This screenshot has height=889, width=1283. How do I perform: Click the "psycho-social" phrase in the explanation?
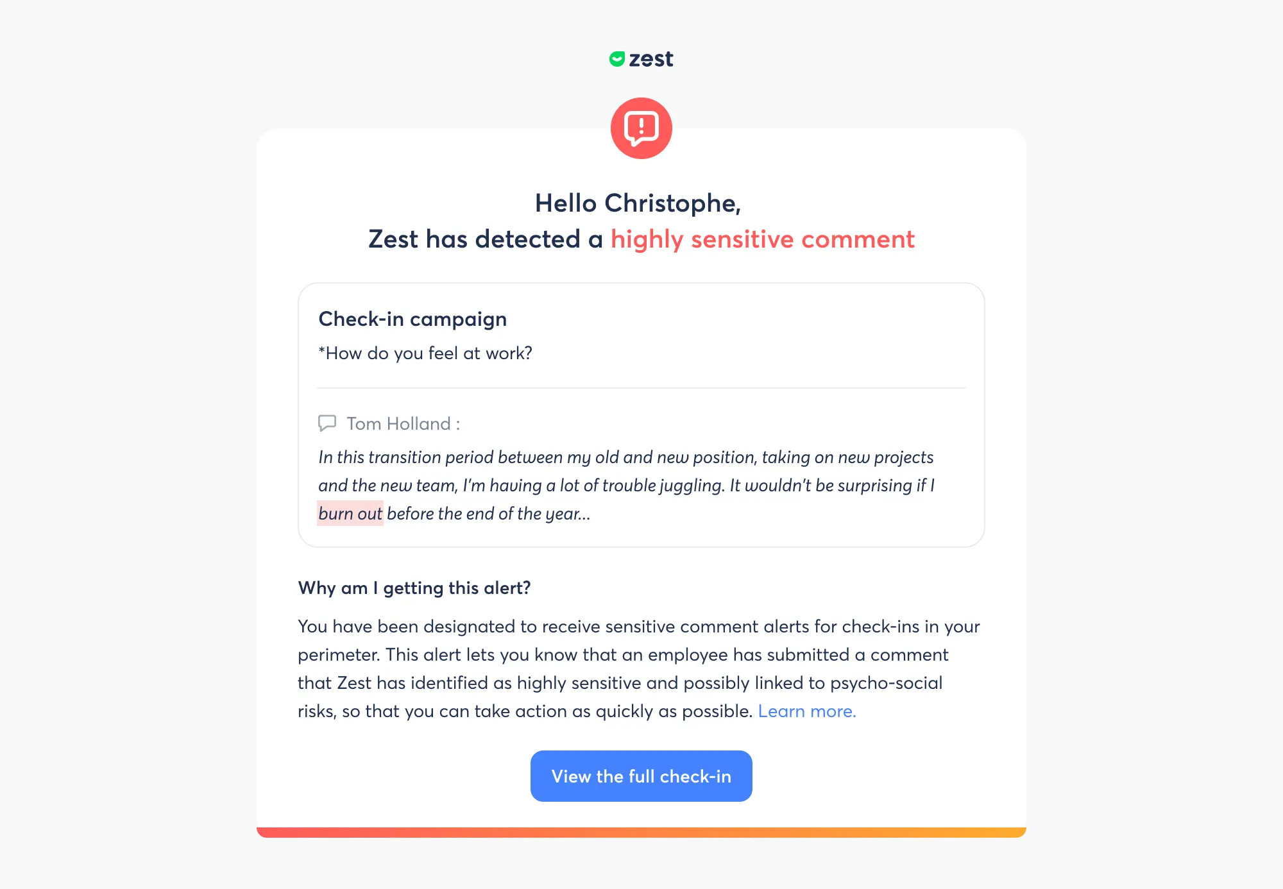pos(886,682)
